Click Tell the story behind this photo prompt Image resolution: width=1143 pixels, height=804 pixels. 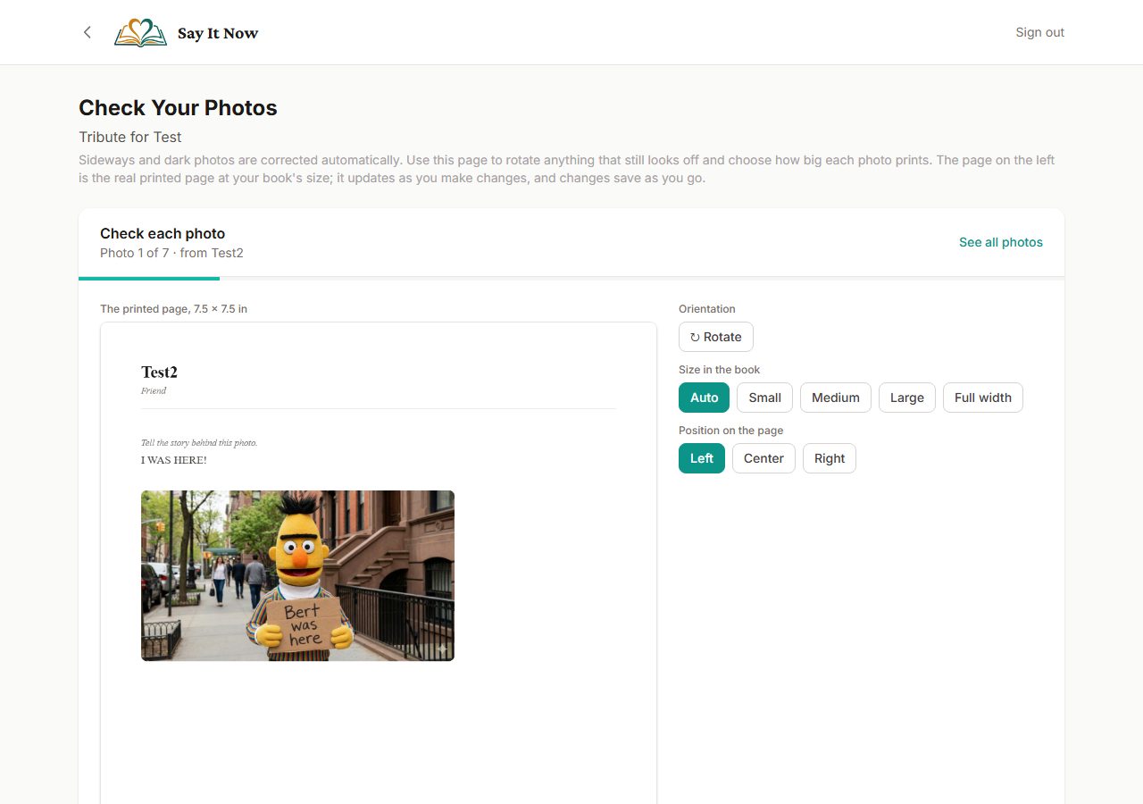[199, 443]
